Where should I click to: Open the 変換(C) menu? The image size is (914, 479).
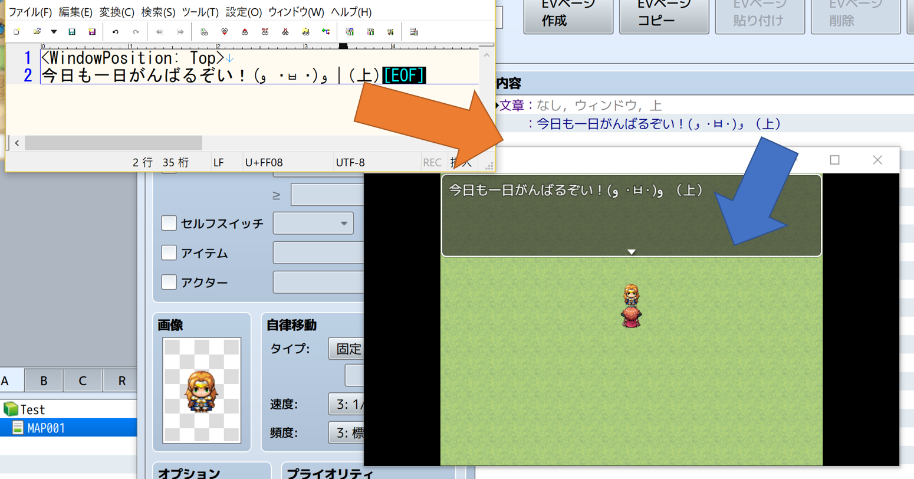click(117, 12)
